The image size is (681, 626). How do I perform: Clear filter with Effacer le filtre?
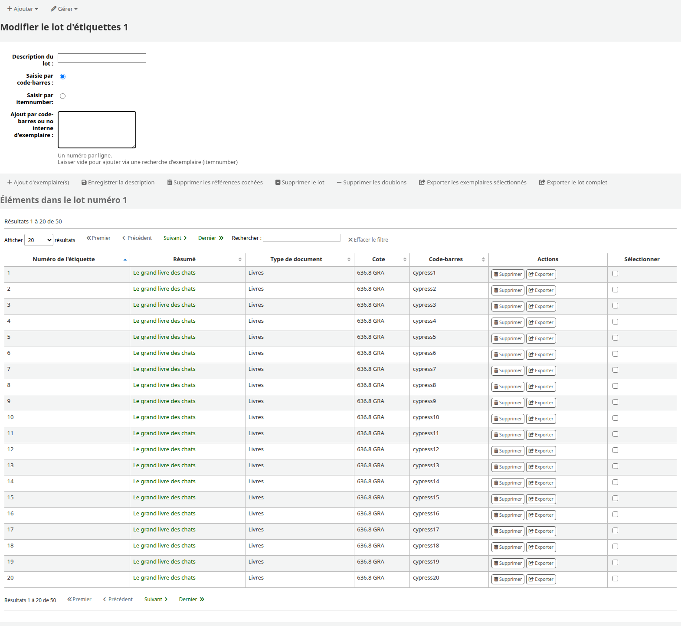(x=368, y=240)
